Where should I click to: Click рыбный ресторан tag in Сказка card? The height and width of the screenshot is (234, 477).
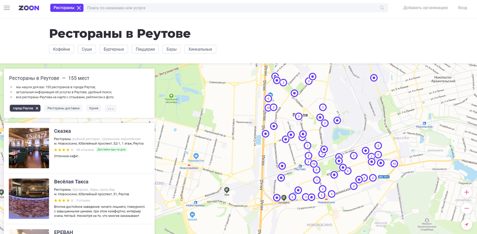[86, 139]
